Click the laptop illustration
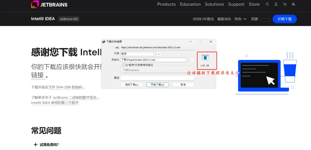Viewport: 311px width, 150px height. click(x=263, y=76)
